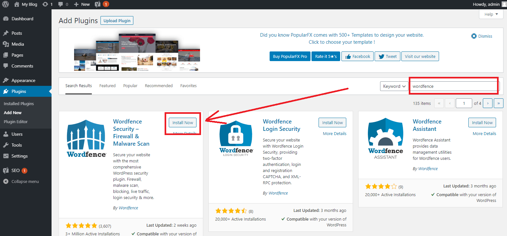The height and width of the screenshot is (236, 507).
Task: Click the current page number field
Action: pyautogui.click(x=464, y=103)
